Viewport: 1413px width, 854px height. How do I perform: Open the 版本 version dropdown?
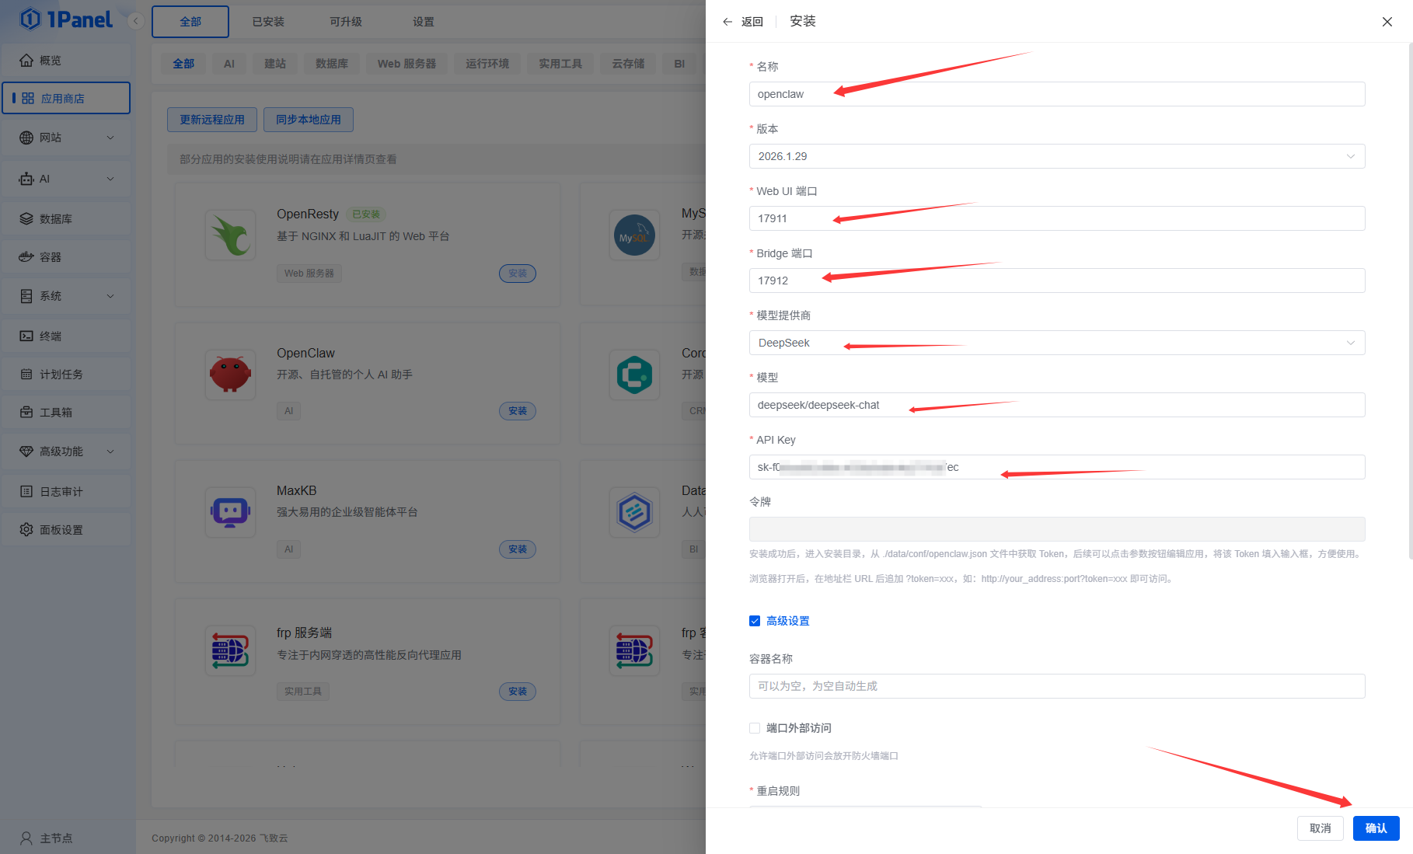click(x=1056, y=156)
